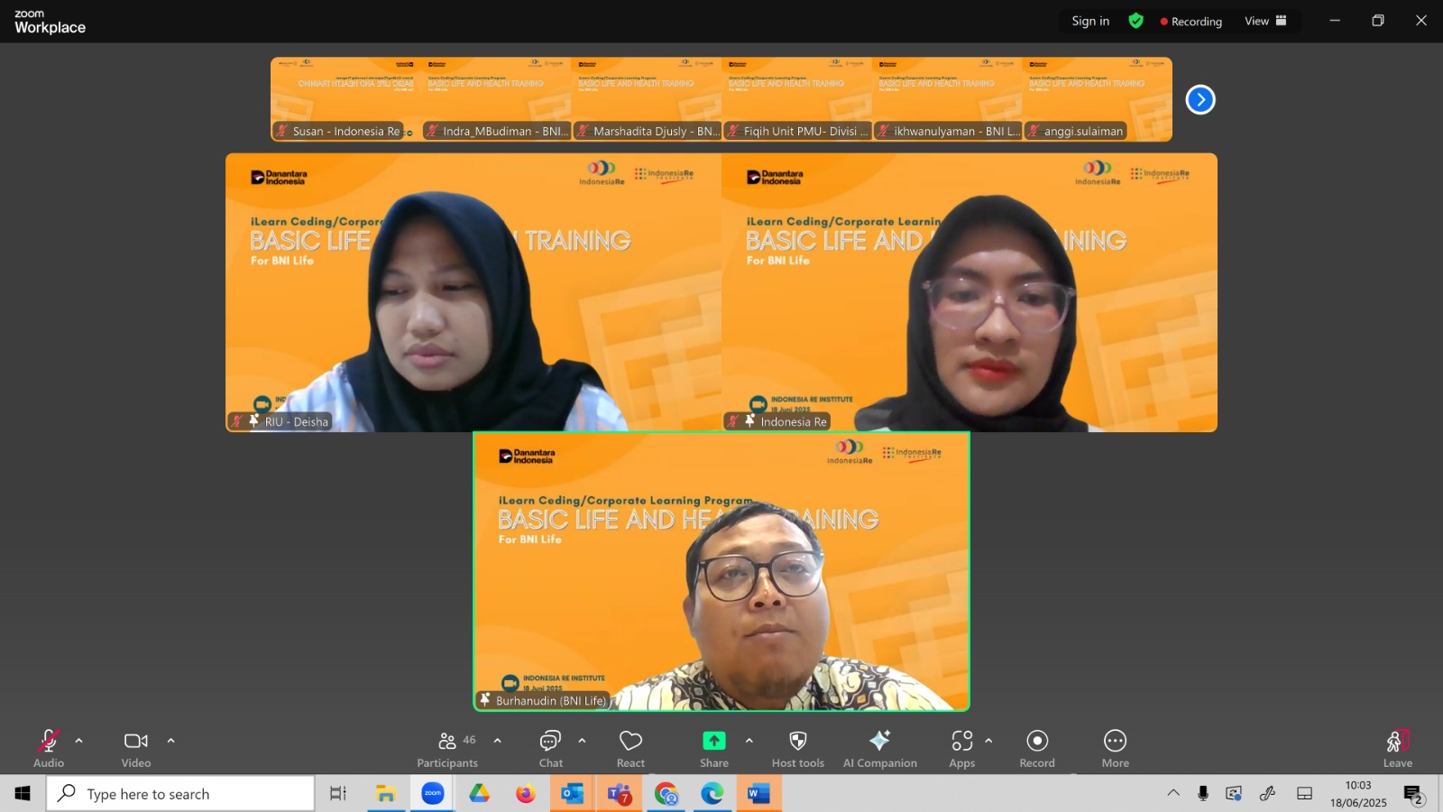Click the system tray microphone icon

tap(1203, 794)
